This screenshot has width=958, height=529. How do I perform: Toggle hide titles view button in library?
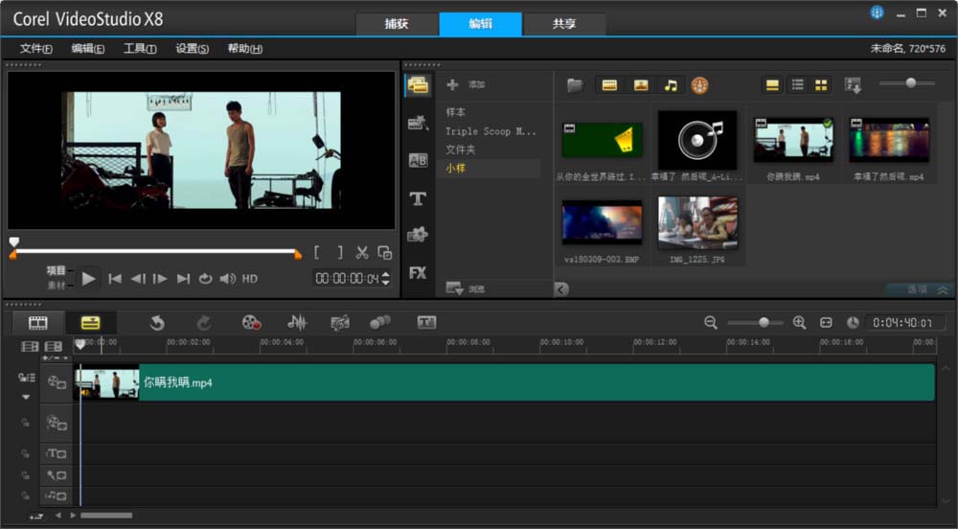(772, 85)
